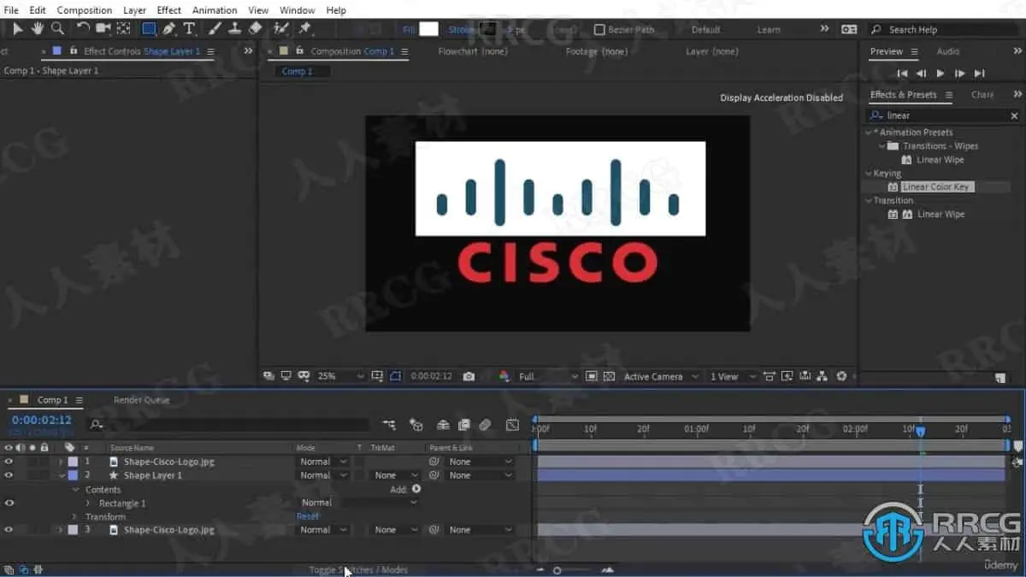Screen dimensions: 1026x577
Task: Expand the Transform group
Action: (x=75, y=516)
